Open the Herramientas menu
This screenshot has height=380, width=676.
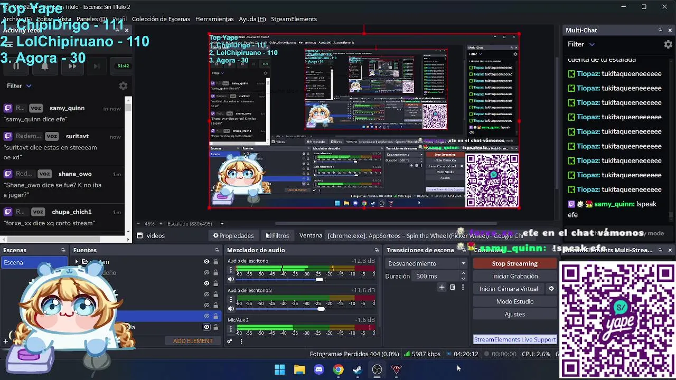pyautogui.click(x=214, y=19)
